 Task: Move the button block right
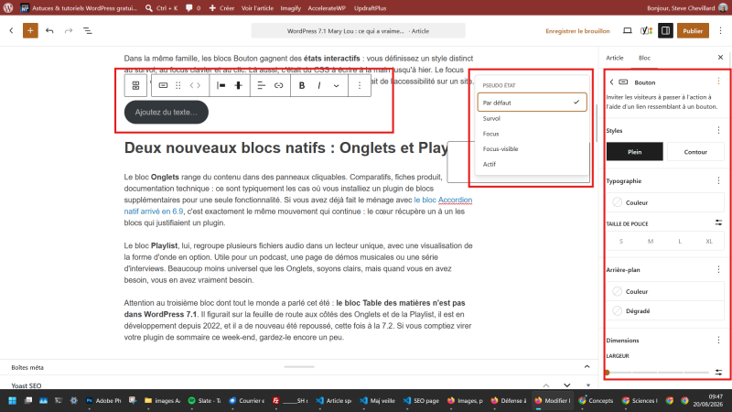(x=199, y=85)
